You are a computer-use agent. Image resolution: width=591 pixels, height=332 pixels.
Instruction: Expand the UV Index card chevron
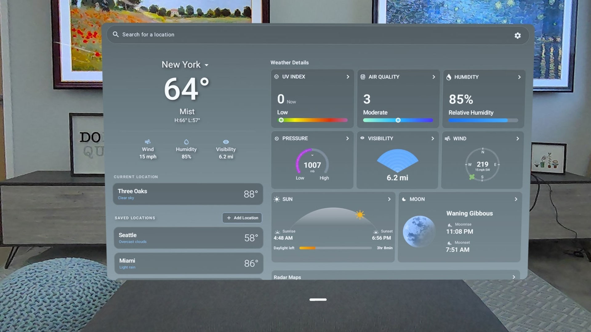[x=348, y=77]
